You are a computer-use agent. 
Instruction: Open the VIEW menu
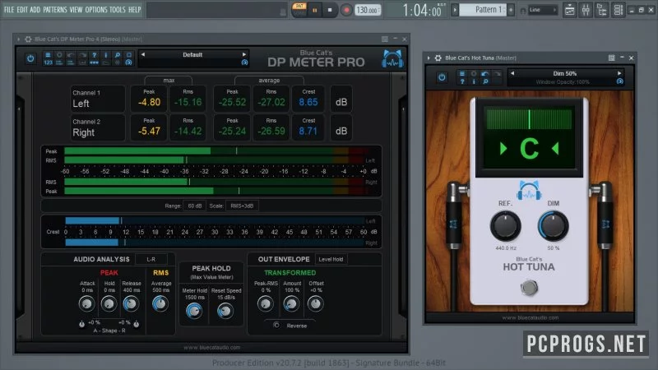76,9
